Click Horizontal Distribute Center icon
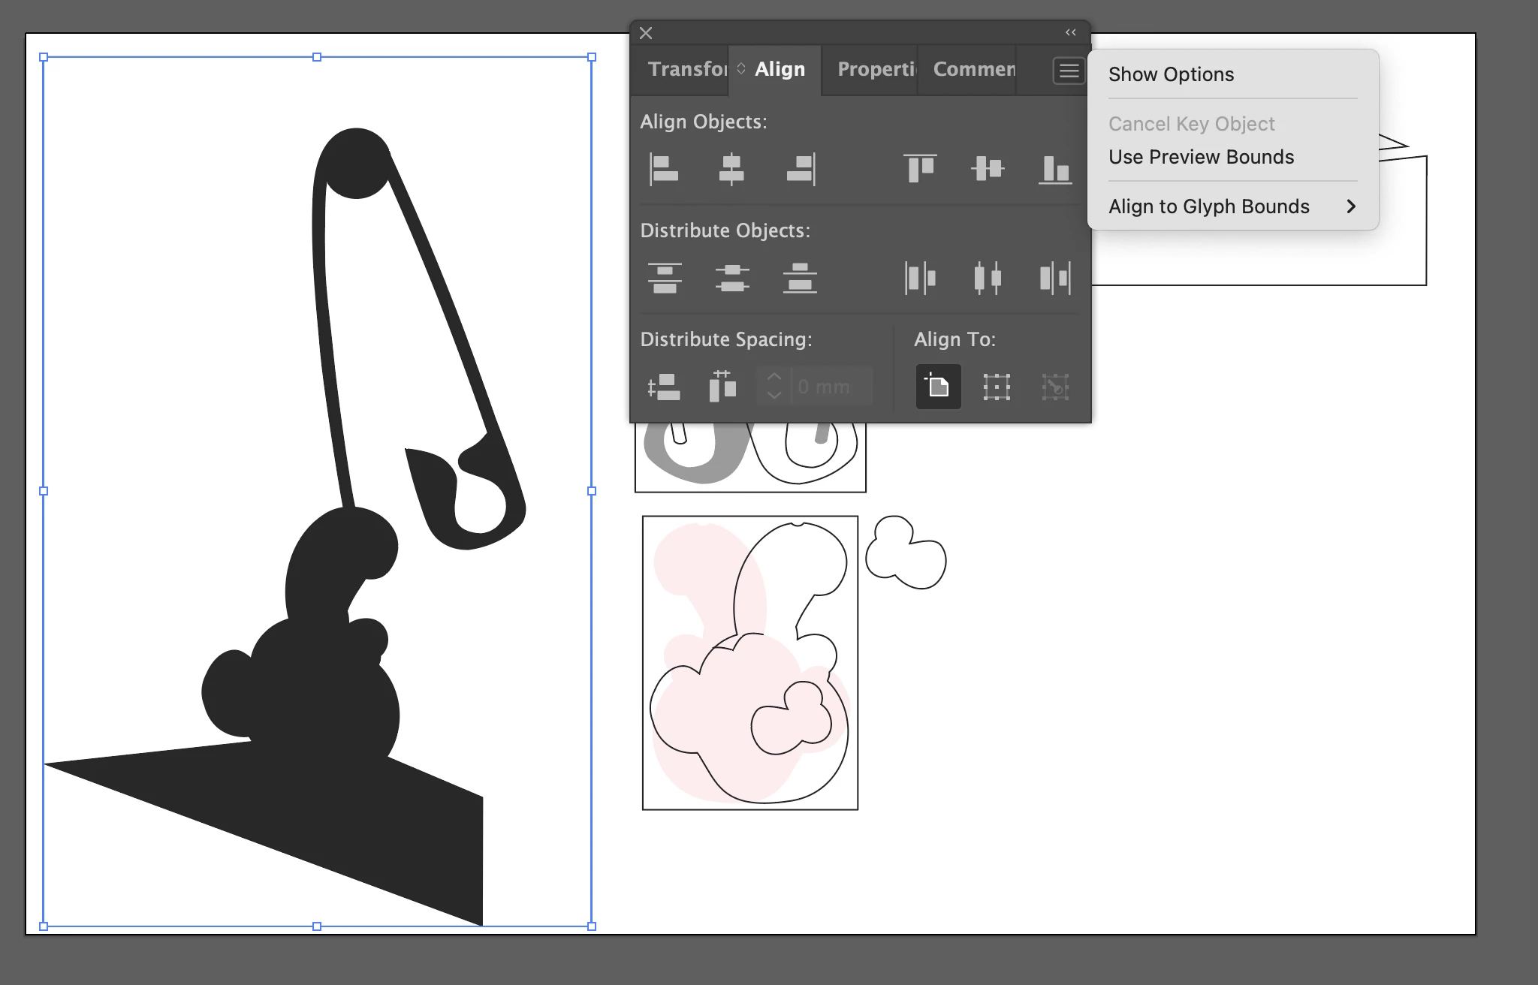 (x=988, y=278)
